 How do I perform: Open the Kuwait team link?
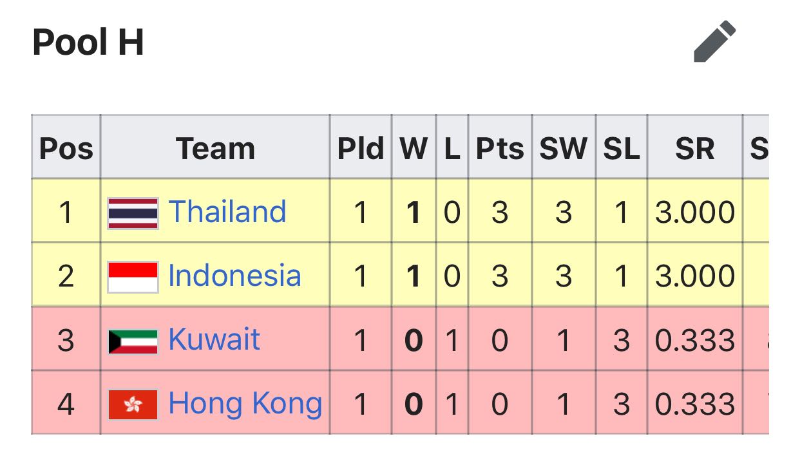point(214,339)
